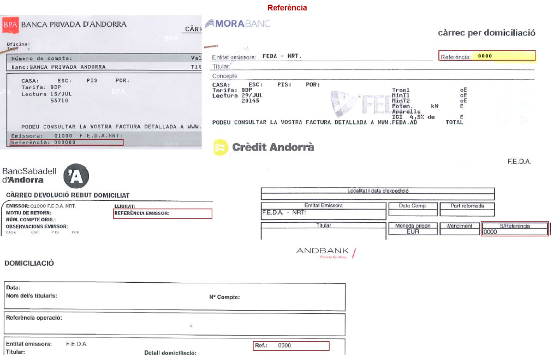Click the 'Data Comp.' box

412,209
